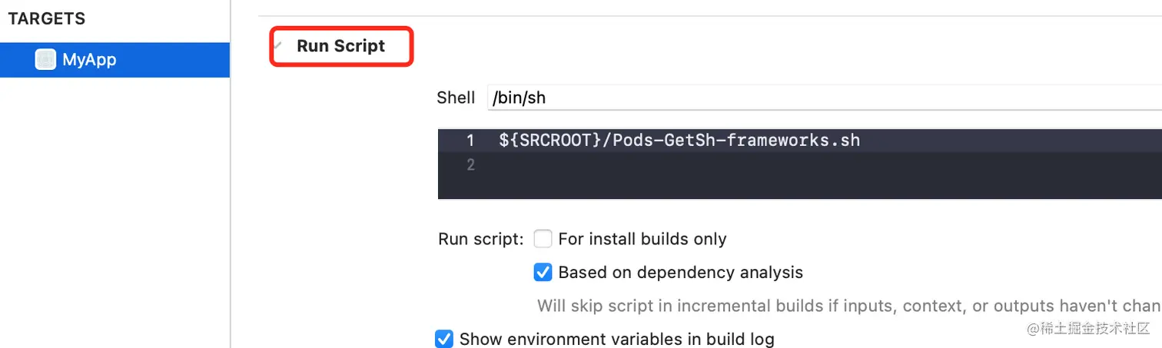1162x348 pixels.
Task: Click 'Show environment variables in build log' label
Action: pos(616,339)
